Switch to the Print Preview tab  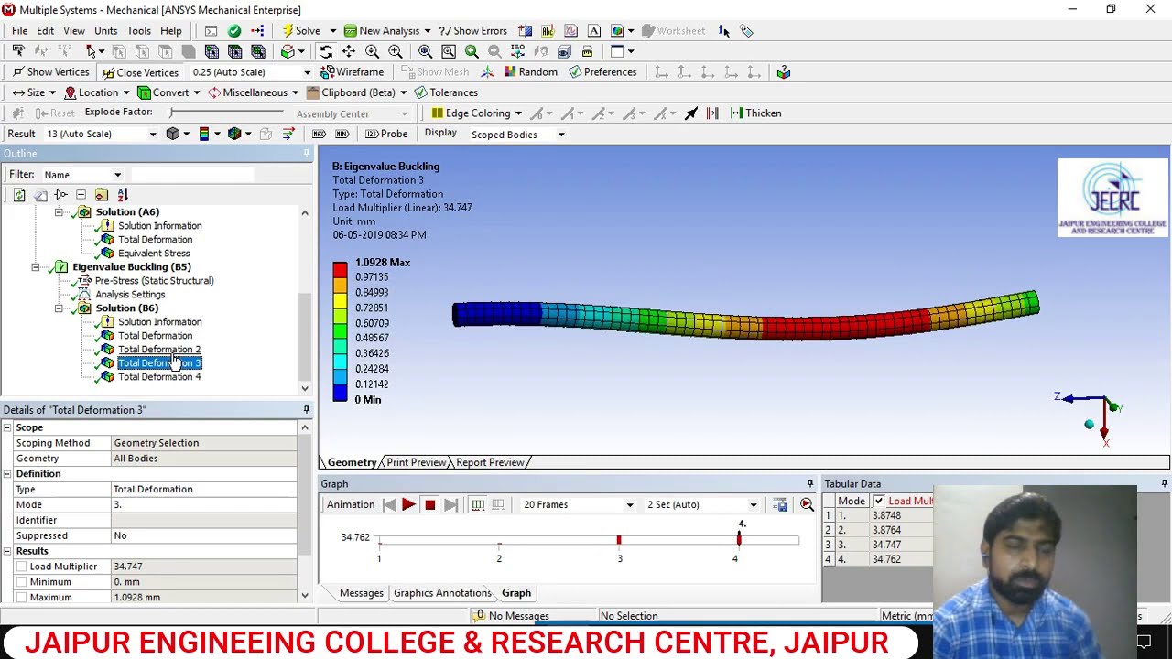416,462
